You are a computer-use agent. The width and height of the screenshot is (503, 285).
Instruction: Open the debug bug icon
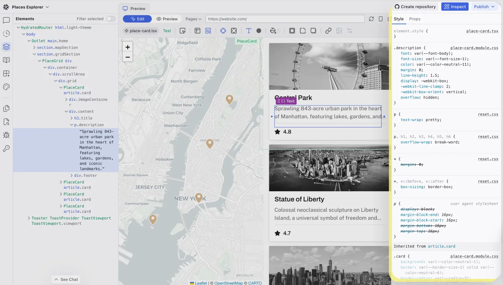[6, 135]
